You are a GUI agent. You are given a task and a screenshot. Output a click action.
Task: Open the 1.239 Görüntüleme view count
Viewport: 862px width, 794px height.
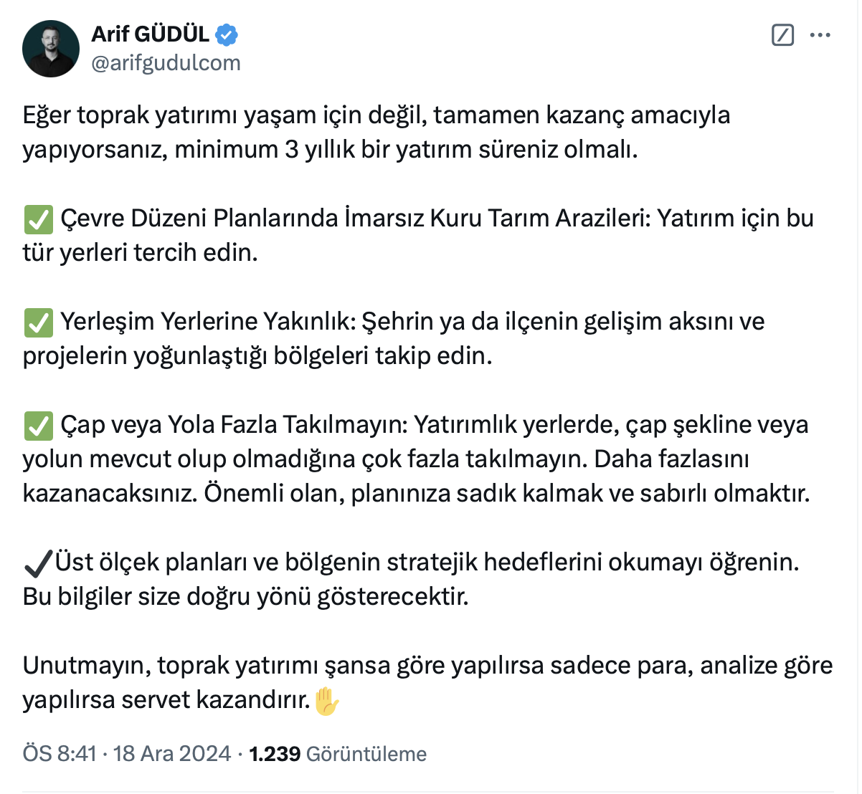point(338,754)
